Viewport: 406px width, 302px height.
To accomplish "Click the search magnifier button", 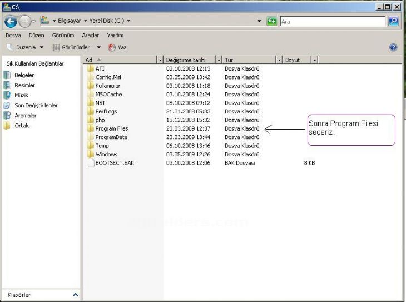I will coord(393,21).
